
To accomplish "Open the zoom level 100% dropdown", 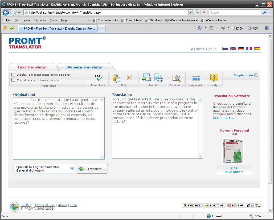I will [x=266, y=216].
